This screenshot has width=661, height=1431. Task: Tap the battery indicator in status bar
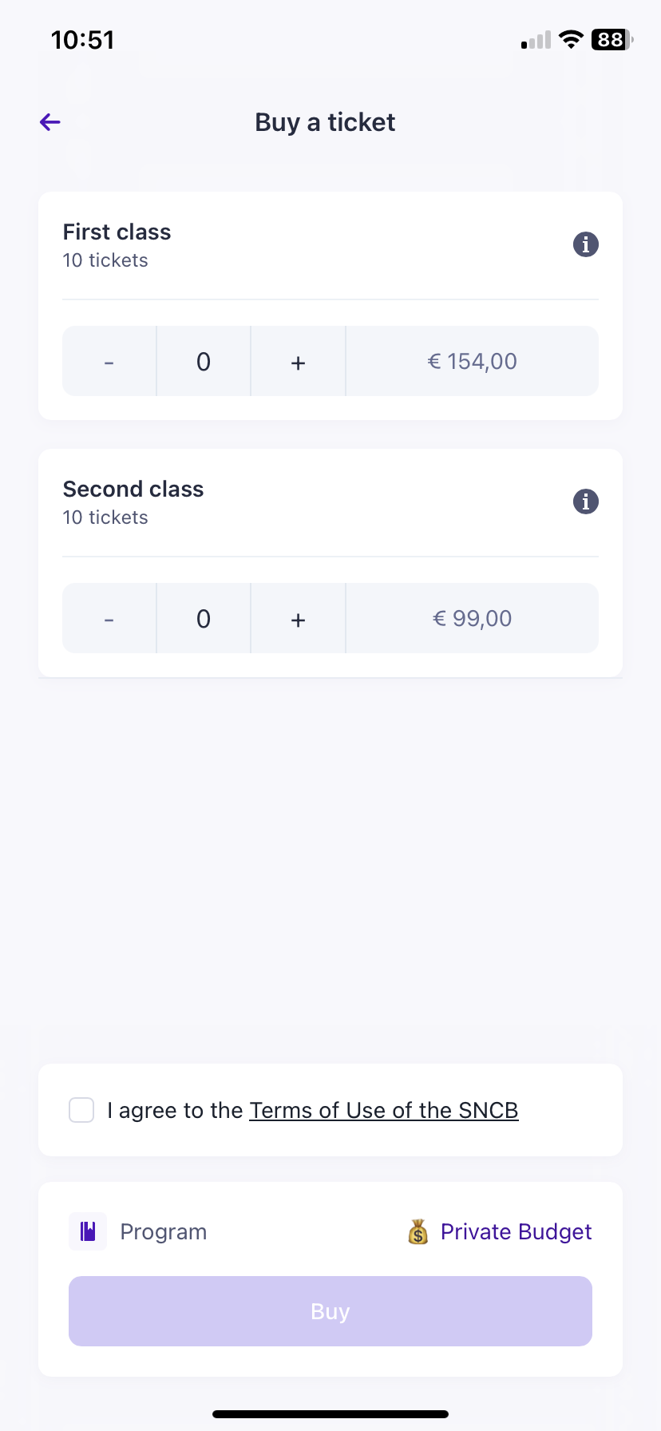[612, 40]
